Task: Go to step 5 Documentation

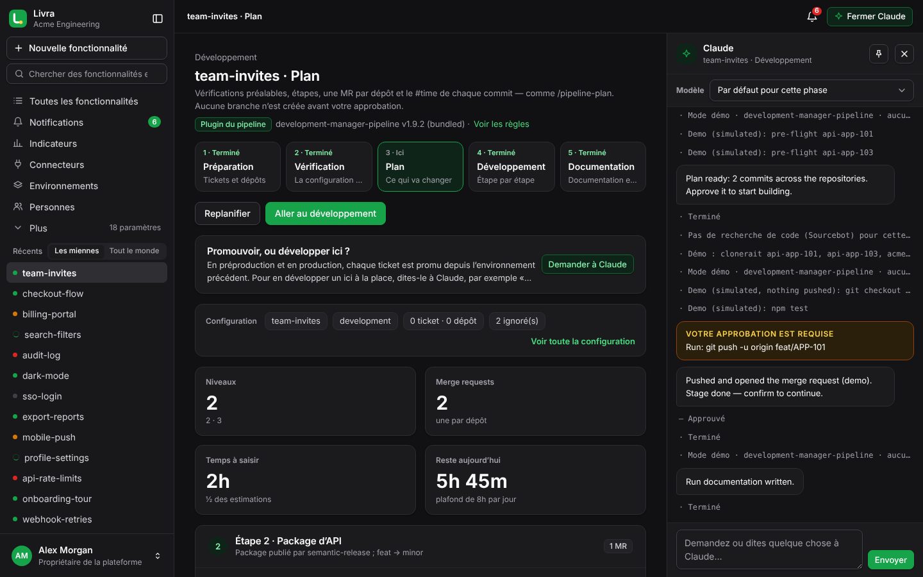Action: point(603,167)
